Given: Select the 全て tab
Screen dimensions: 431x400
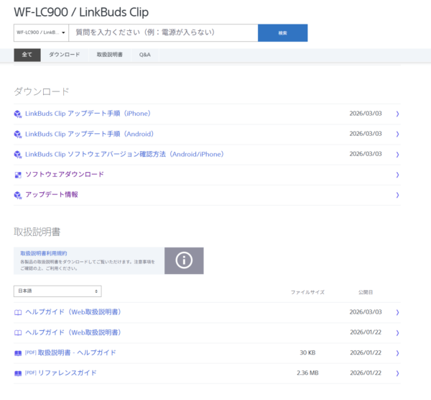Looking at the screenshot, I should pos(27,55).
